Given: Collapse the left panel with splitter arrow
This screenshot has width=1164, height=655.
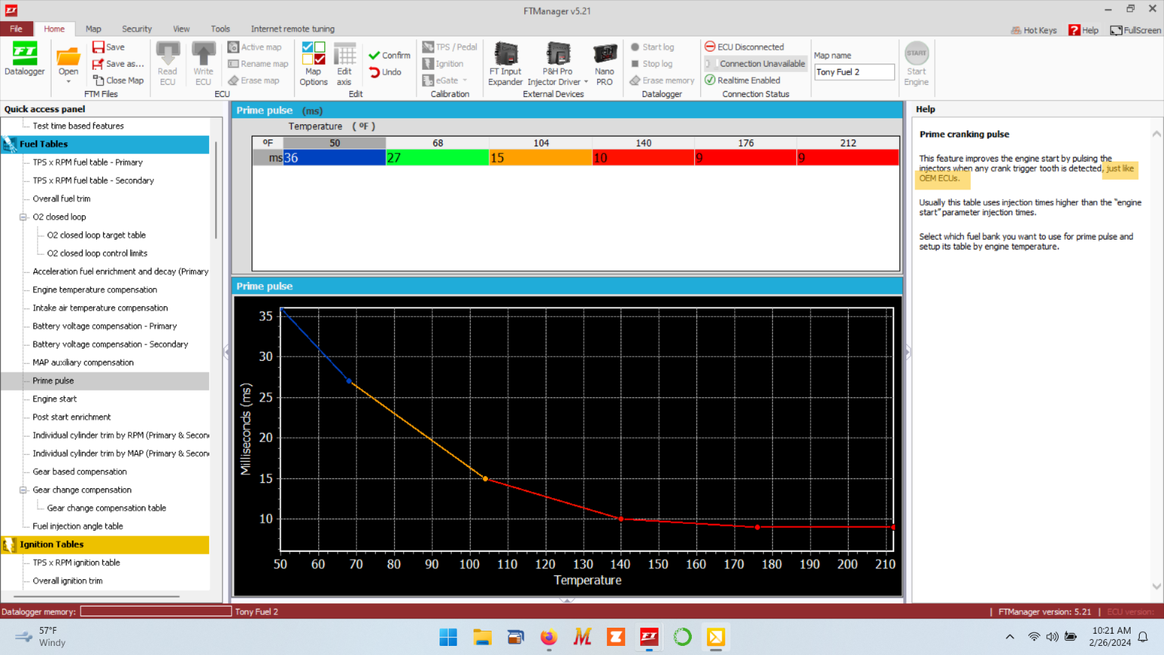Looking at the screenshot, I should (226, 352).
